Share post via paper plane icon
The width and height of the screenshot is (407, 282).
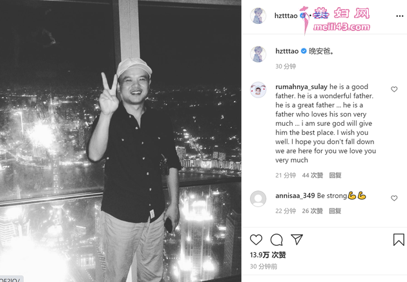tap(297, 239)
